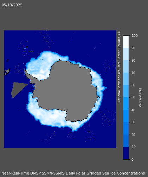Click the small gray island at left edge
The height and width of the screenshot is (177, 148).
click(7, 72)
